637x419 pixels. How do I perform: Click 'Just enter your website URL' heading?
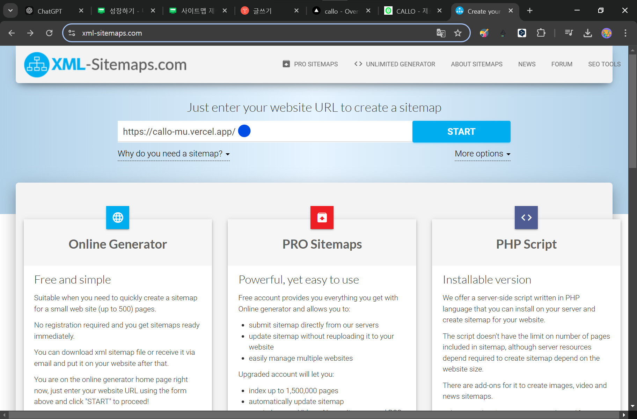click(x=314, y=107)
